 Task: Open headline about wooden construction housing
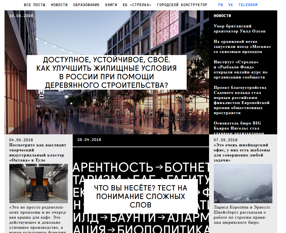point(107,72)
